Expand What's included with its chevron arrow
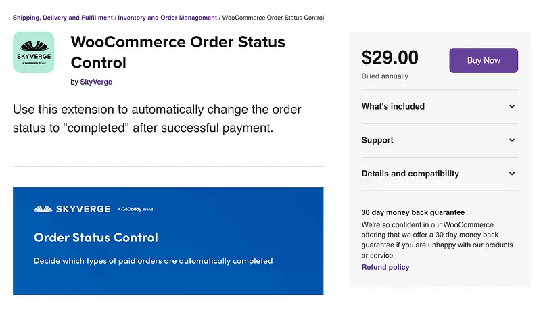This screenshot has height=309, width=541. coord(512,107)
